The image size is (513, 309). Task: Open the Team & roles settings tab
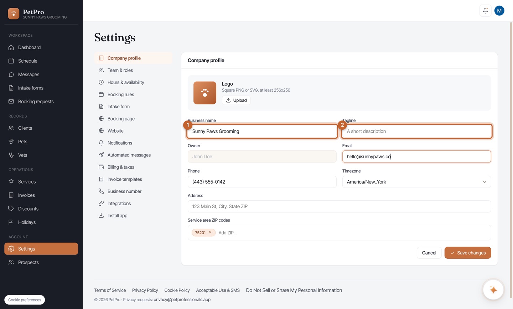(133, 70)
